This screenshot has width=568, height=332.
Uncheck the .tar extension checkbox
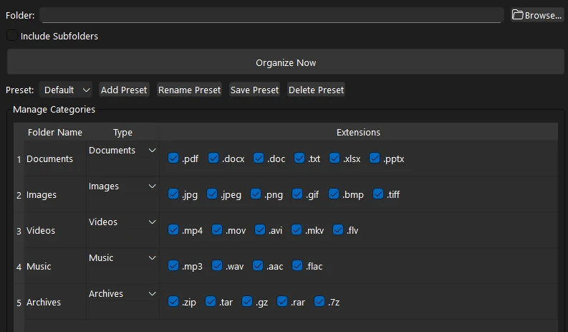point(211,301)
